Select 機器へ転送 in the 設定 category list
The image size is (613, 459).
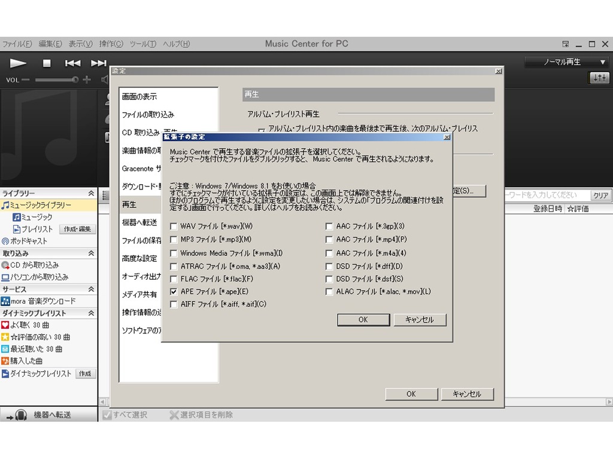tap(139, 222)
